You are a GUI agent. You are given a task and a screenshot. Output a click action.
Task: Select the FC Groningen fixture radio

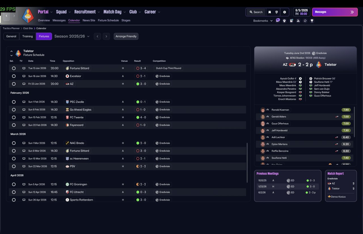[x=14, y=184]
